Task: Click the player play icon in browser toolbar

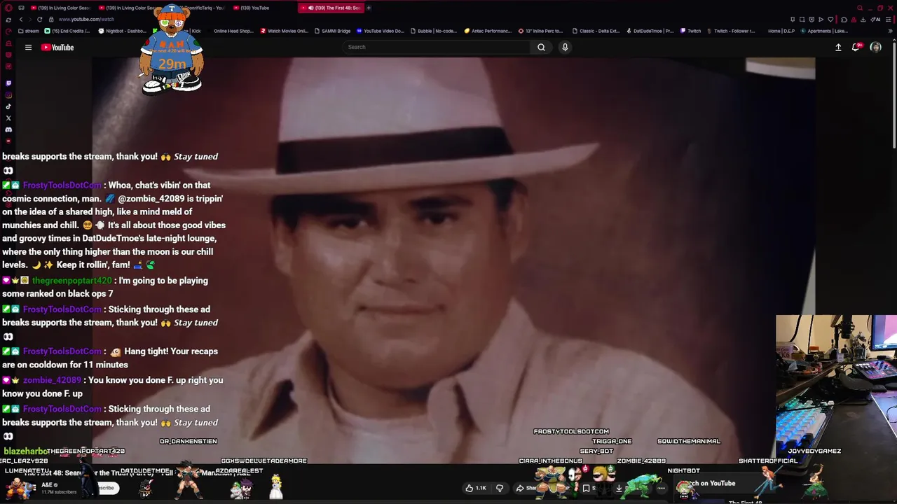Action: tap(821, 20)
